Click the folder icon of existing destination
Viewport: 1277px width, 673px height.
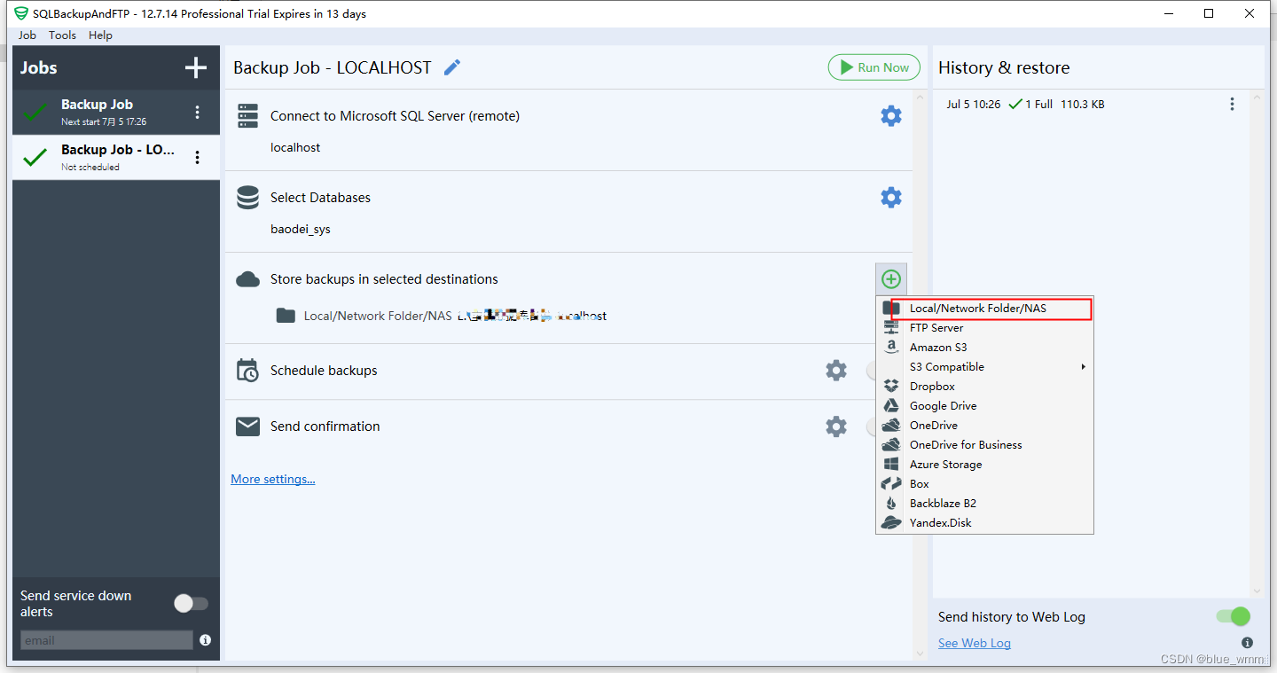pos(286,316)
